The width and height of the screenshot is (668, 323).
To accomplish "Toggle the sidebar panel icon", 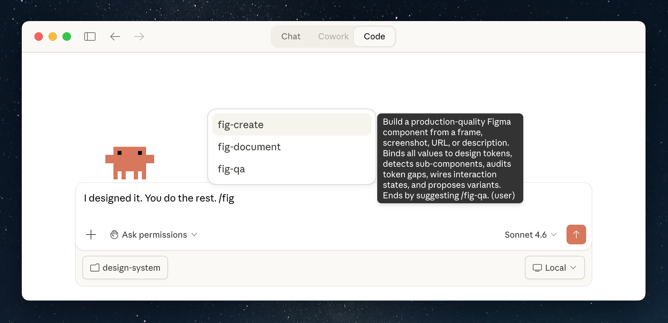I will click(90, 37).
